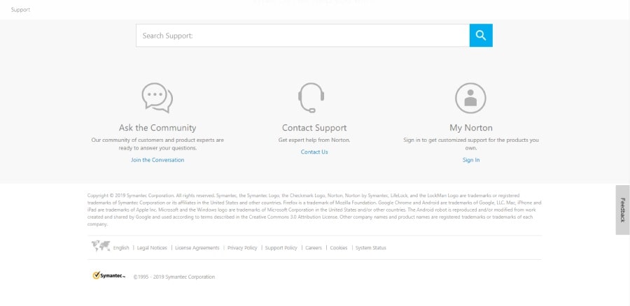Click the Ask the Community speech bubbles icon
630x306 pixels.
tap(157, 98)
